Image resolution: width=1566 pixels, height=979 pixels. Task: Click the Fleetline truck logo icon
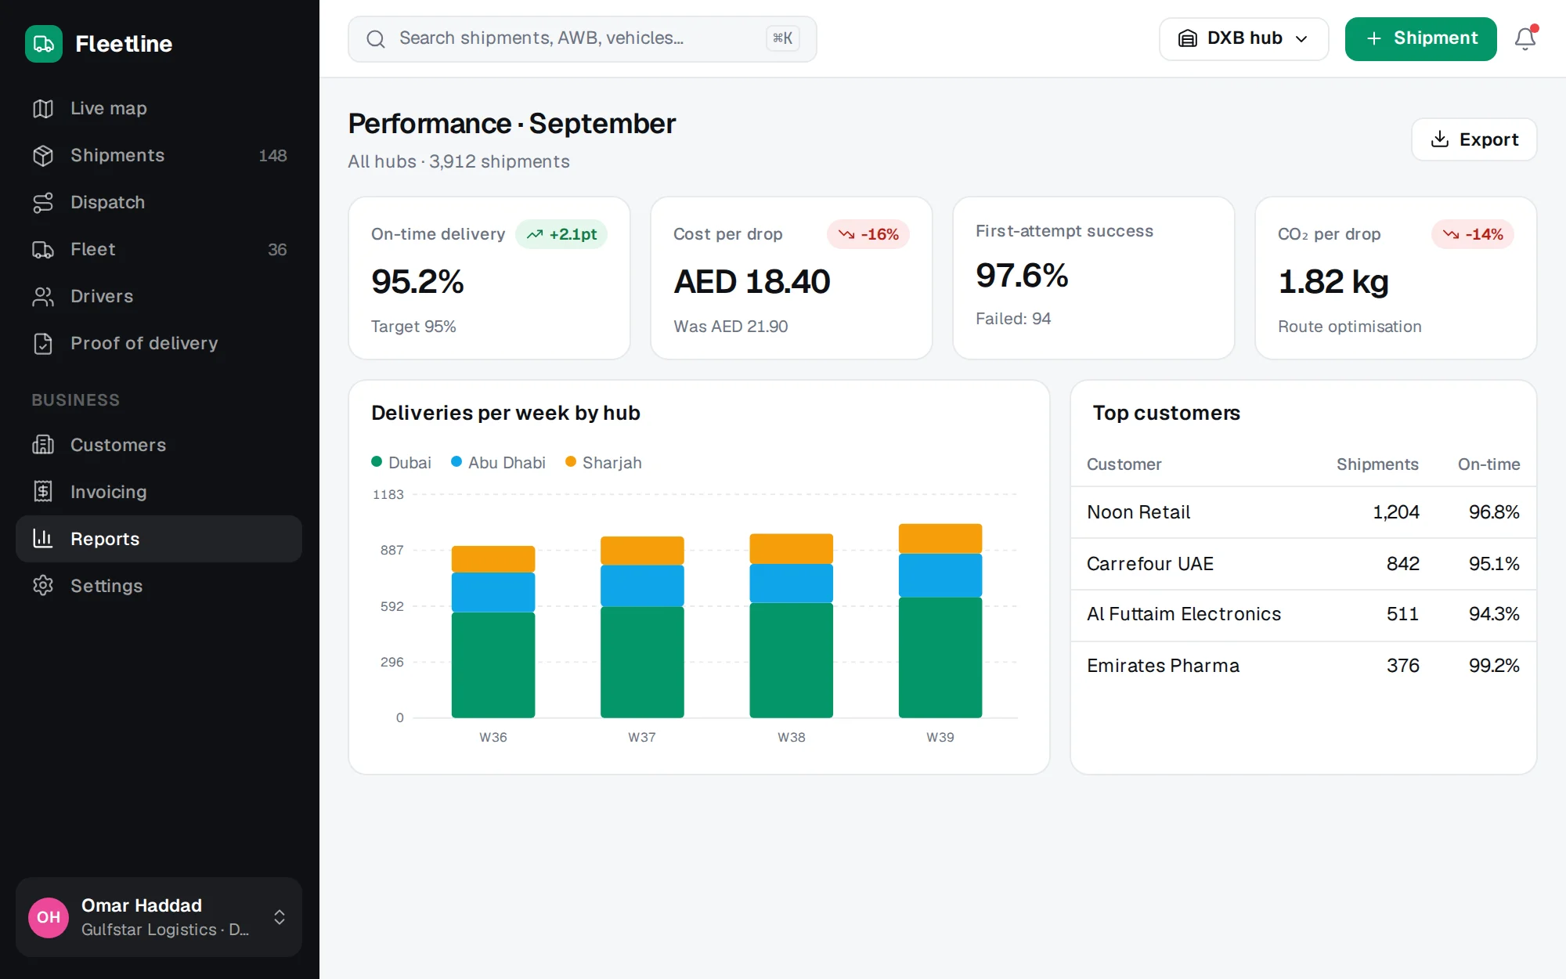44,44
